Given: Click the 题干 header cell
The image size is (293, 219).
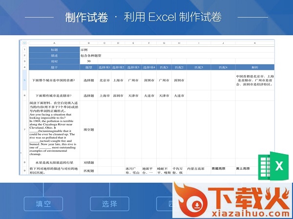Looking at the screenshot, I should click(x=54, y=67).
